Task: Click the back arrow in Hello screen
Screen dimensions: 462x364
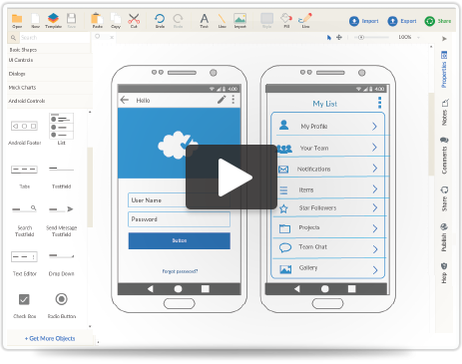Action: [125, 100]
